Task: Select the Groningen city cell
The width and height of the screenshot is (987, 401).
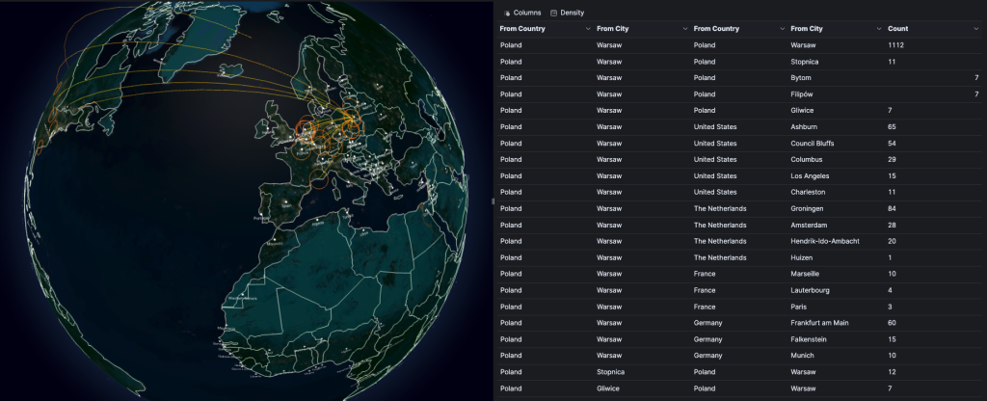Action: coord(807,208)
